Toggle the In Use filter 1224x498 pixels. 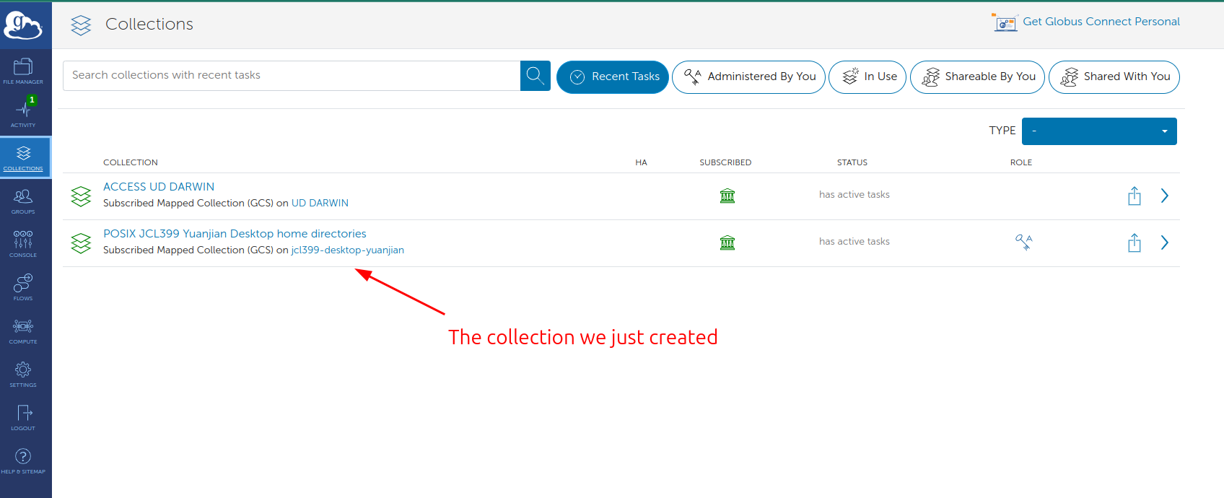click(x=867, y=77)
